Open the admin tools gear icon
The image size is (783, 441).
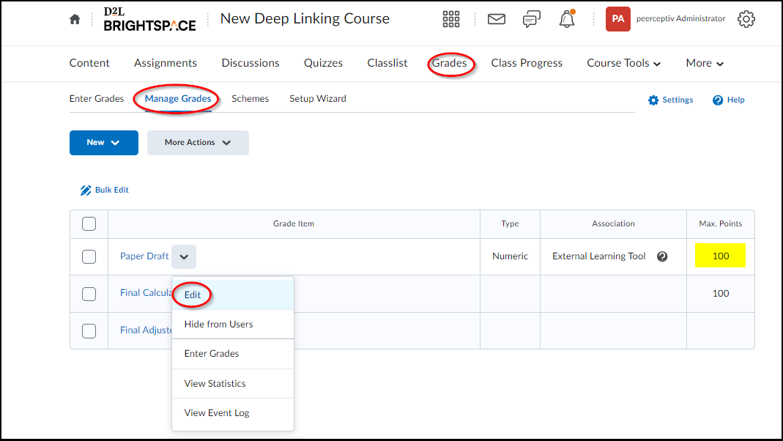pyautogui.click(x=746, y=19)
